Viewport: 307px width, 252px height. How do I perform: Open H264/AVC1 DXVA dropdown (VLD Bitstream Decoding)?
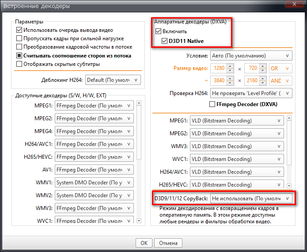pyautogui.click(x=237, y=172)
